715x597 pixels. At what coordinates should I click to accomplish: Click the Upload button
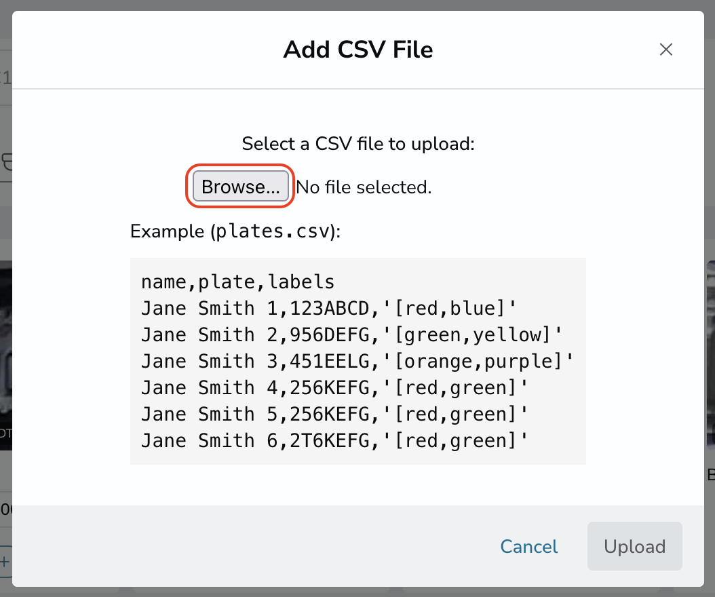pos(634,546)
